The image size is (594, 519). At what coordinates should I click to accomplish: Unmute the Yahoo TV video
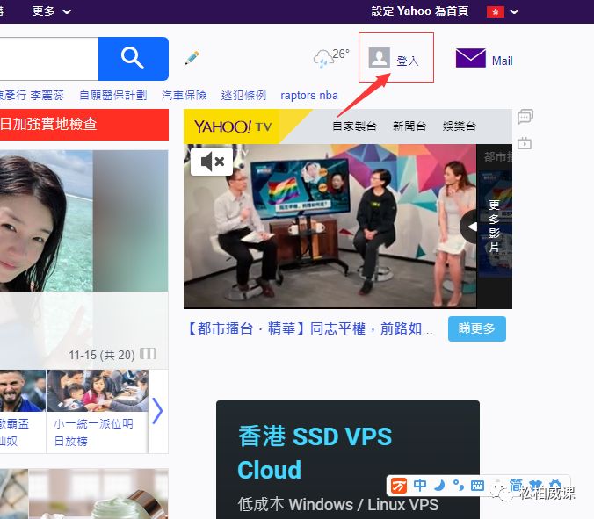(212, 162)
